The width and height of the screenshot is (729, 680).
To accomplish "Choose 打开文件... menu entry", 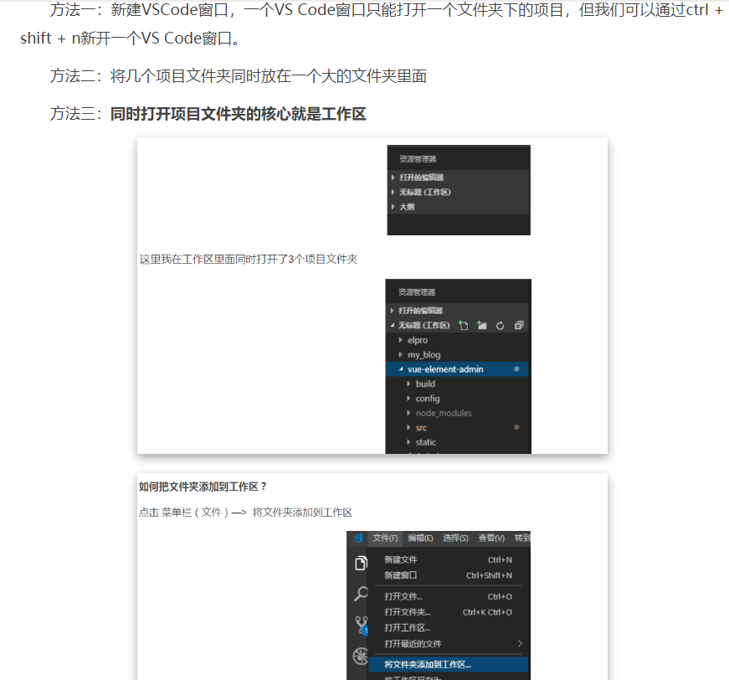I will click(448, 596).
